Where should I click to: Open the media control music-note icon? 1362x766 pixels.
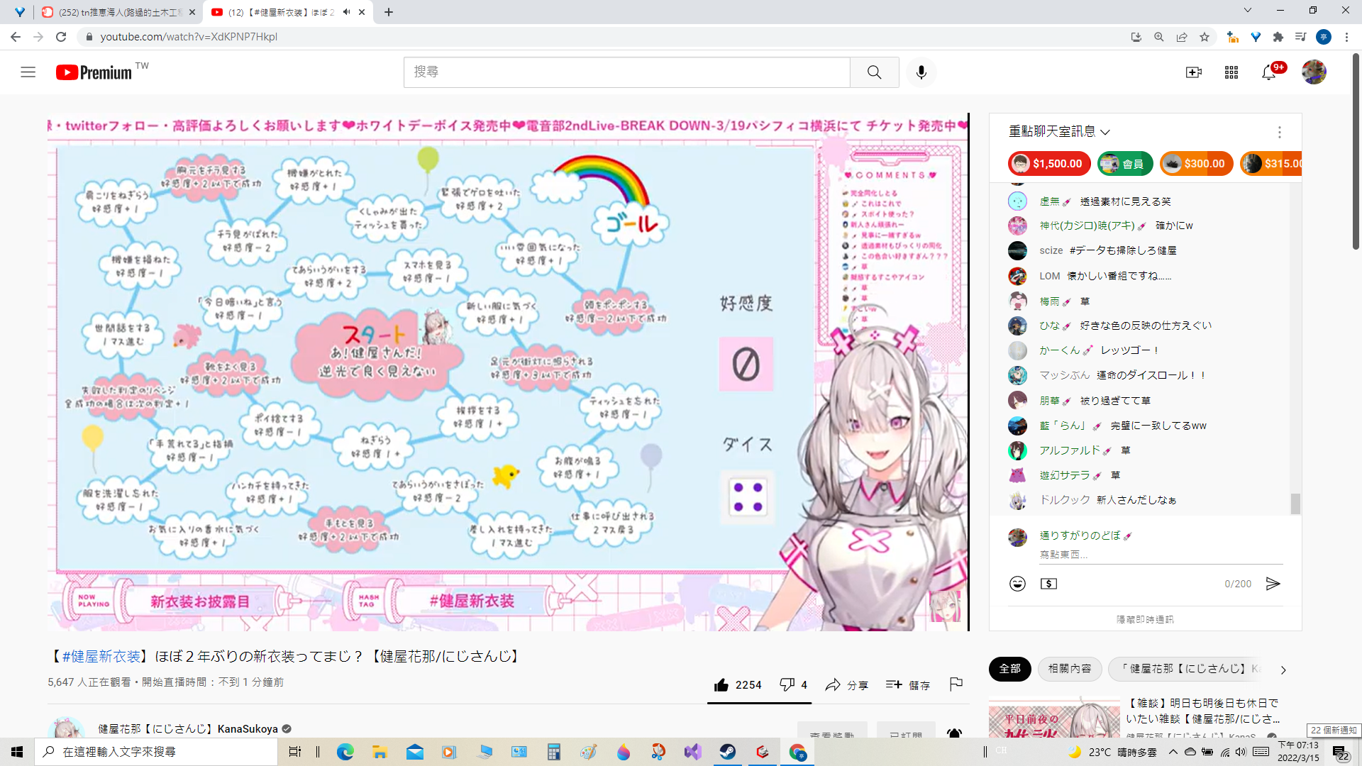point(1300,37)
